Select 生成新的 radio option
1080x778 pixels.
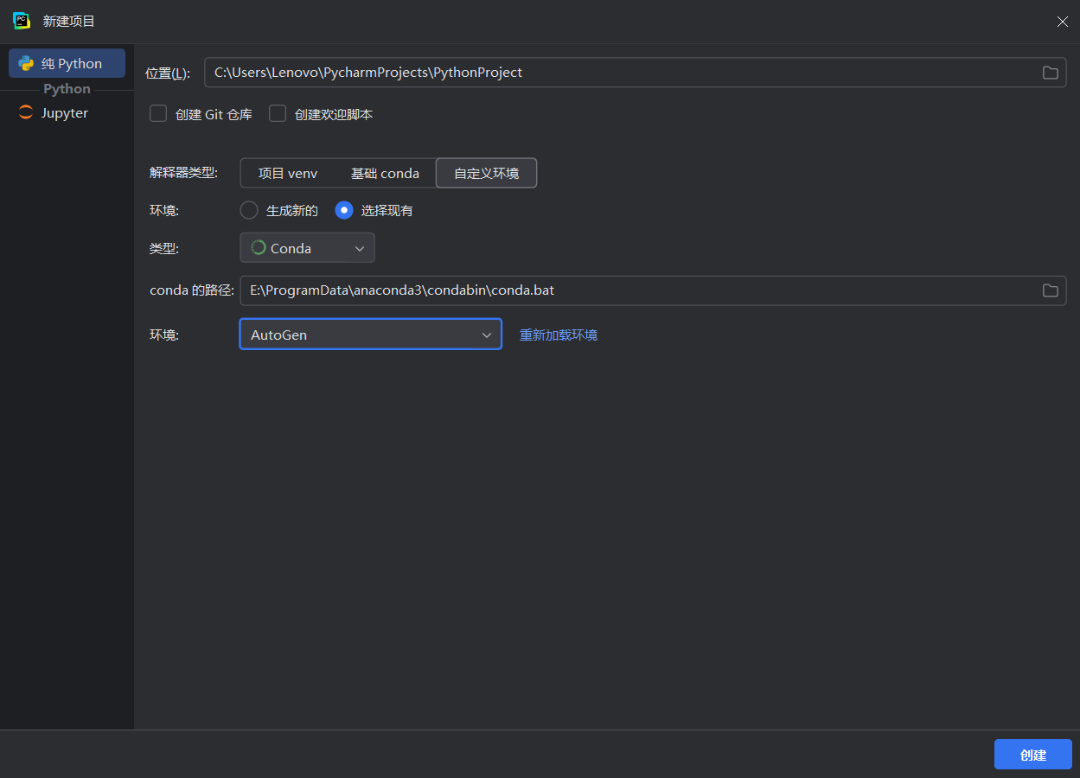tap(249, 210)
